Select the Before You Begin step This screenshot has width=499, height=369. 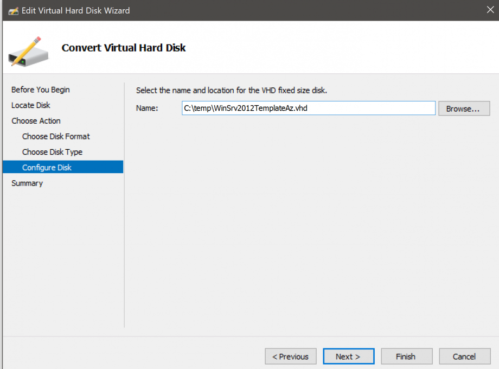point(40,90)
